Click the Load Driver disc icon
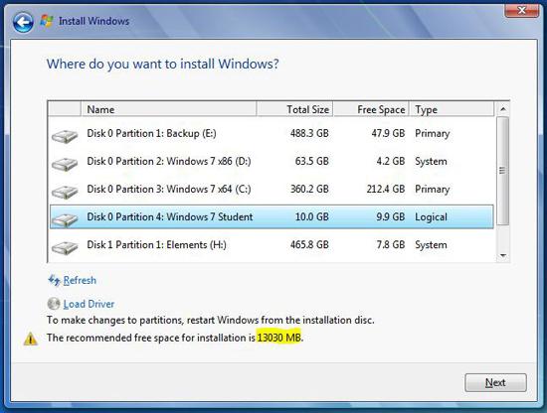 [54, 304]
